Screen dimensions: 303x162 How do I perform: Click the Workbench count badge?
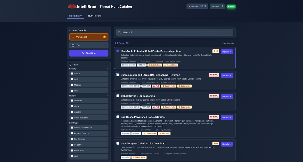(x=104, y=37)
